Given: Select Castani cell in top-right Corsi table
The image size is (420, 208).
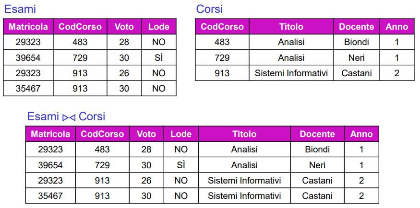Looking at the screenshot, I should point(357,73).
